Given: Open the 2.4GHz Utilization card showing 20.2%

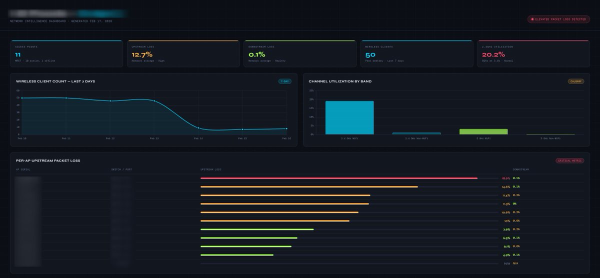Looking at the screenshot, I should pyautogui.click(x=533, y=53).
